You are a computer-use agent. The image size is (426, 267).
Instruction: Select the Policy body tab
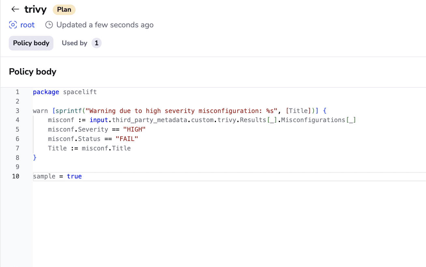(31, 43)
